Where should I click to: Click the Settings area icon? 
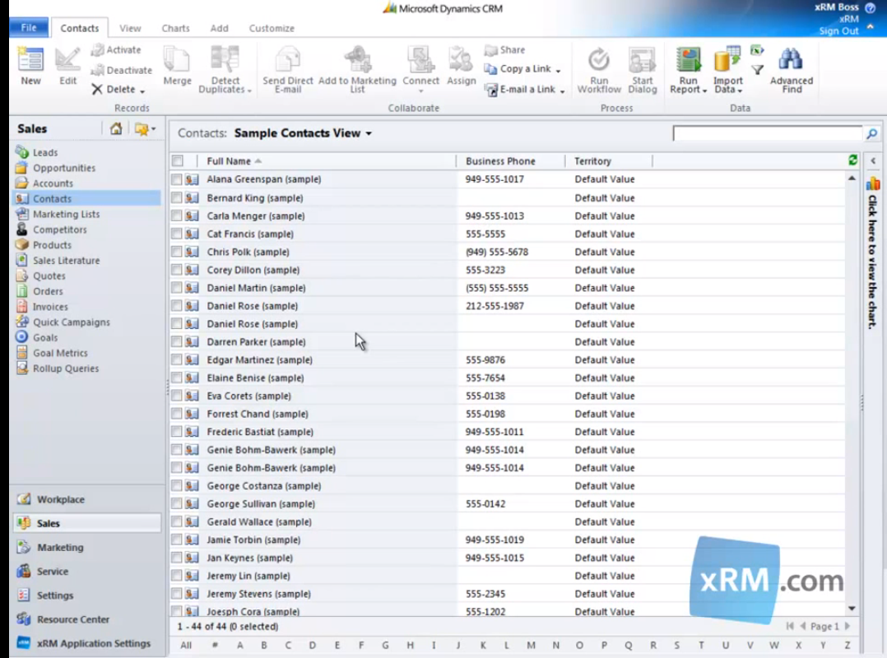tap(24, 595)
